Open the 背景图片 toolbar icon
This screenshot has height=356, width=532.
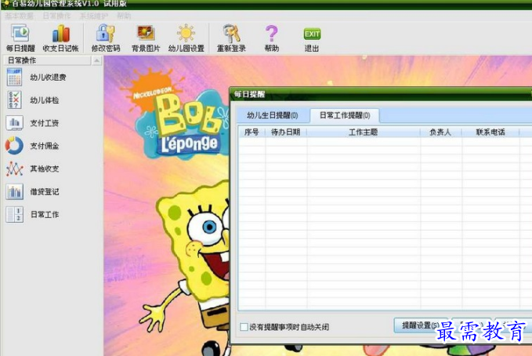146,38
